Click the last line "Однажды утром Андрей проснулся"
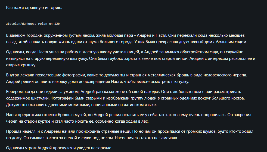The height and width of the screenshot is (152, 267). (58, 148)
